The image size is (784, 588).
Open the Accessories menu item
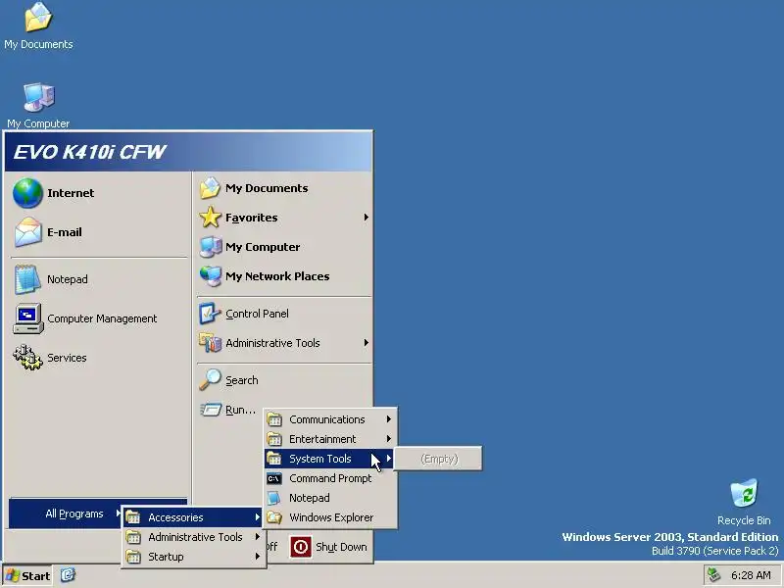193,517
